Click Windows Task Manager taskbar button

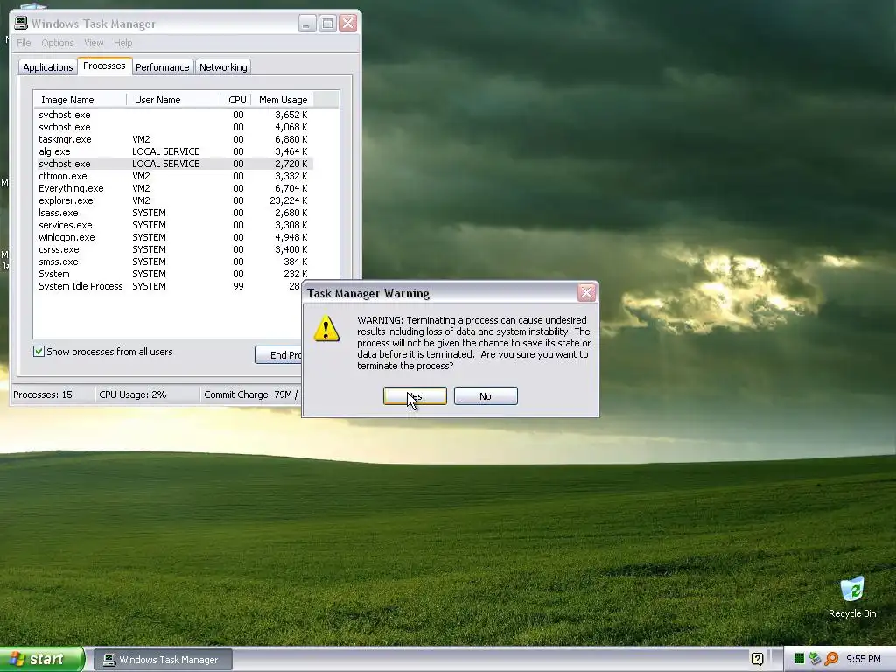pos(163,660)
